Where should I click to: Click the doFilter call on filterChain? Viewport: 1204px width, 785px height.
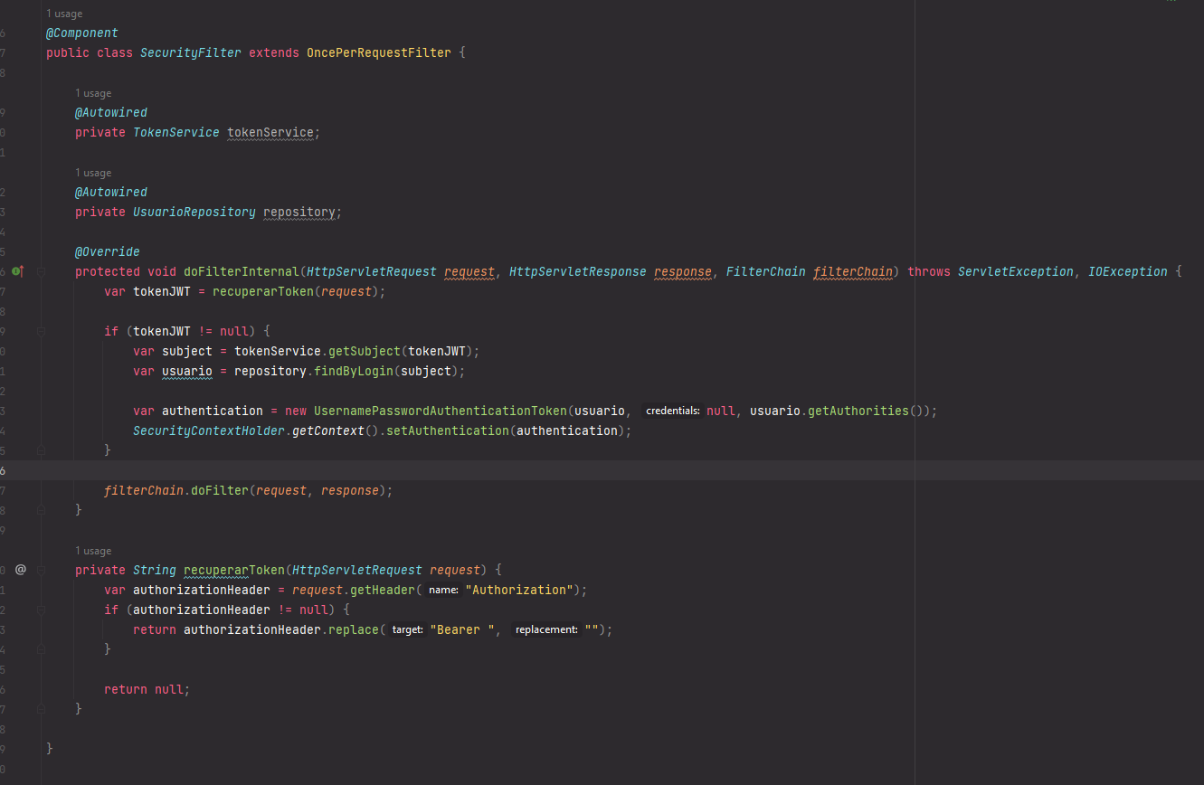tap(220, 490)
